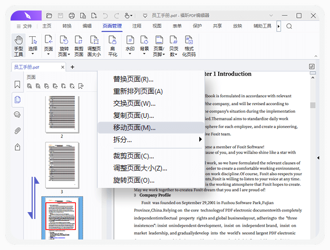Screen dimensions: 330x250
Task: Delete pages from 页面 panel toolbar
Action: coord(72,86)
